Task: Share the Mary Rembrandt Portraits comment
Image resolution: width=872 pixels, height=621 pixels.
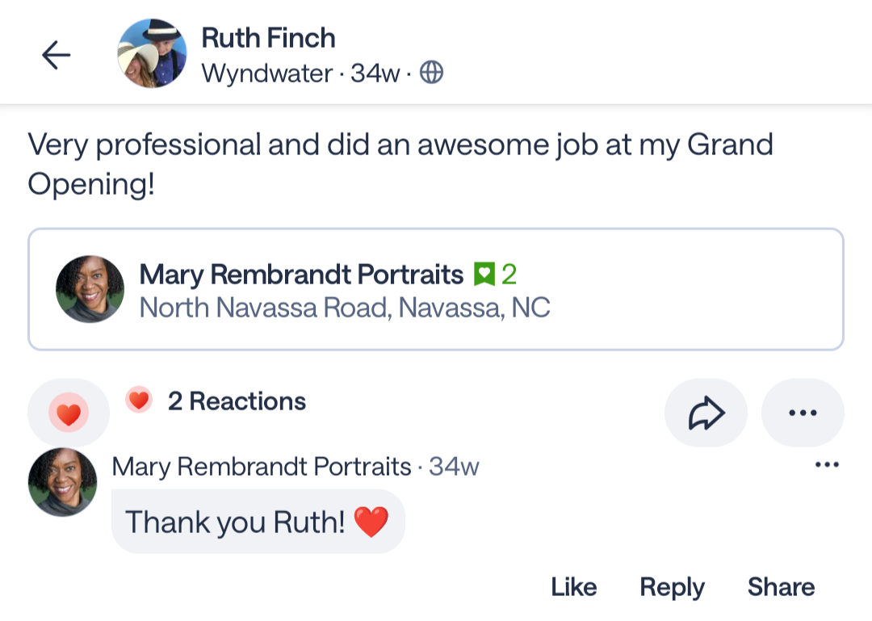Action: [x=781, y=587]
